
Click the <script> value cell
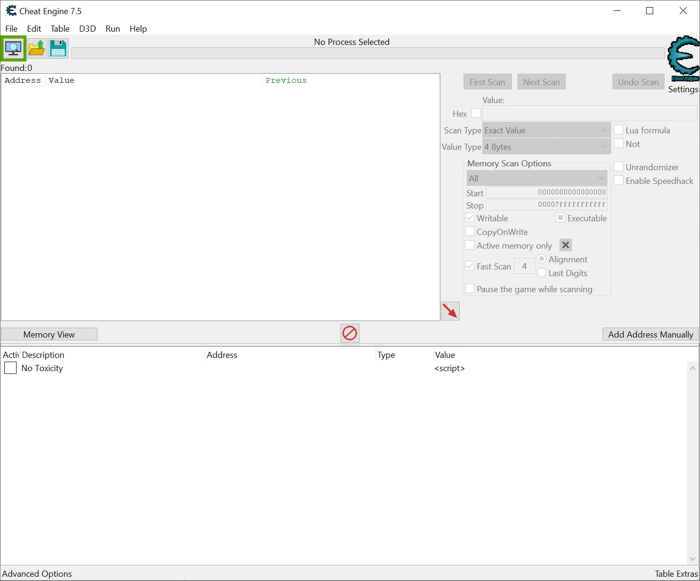[x=449, y=368]
